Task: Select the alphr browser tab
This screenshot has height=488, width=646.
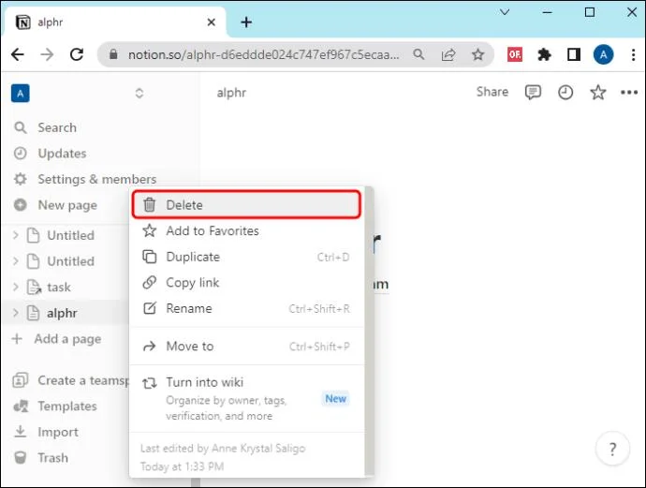Action: tap(115, 22)
